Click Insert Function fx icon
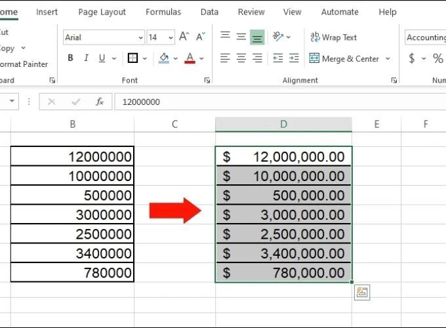Image resolution: width=446 pixels, height=328 pixels. click(x=100, y=102)
